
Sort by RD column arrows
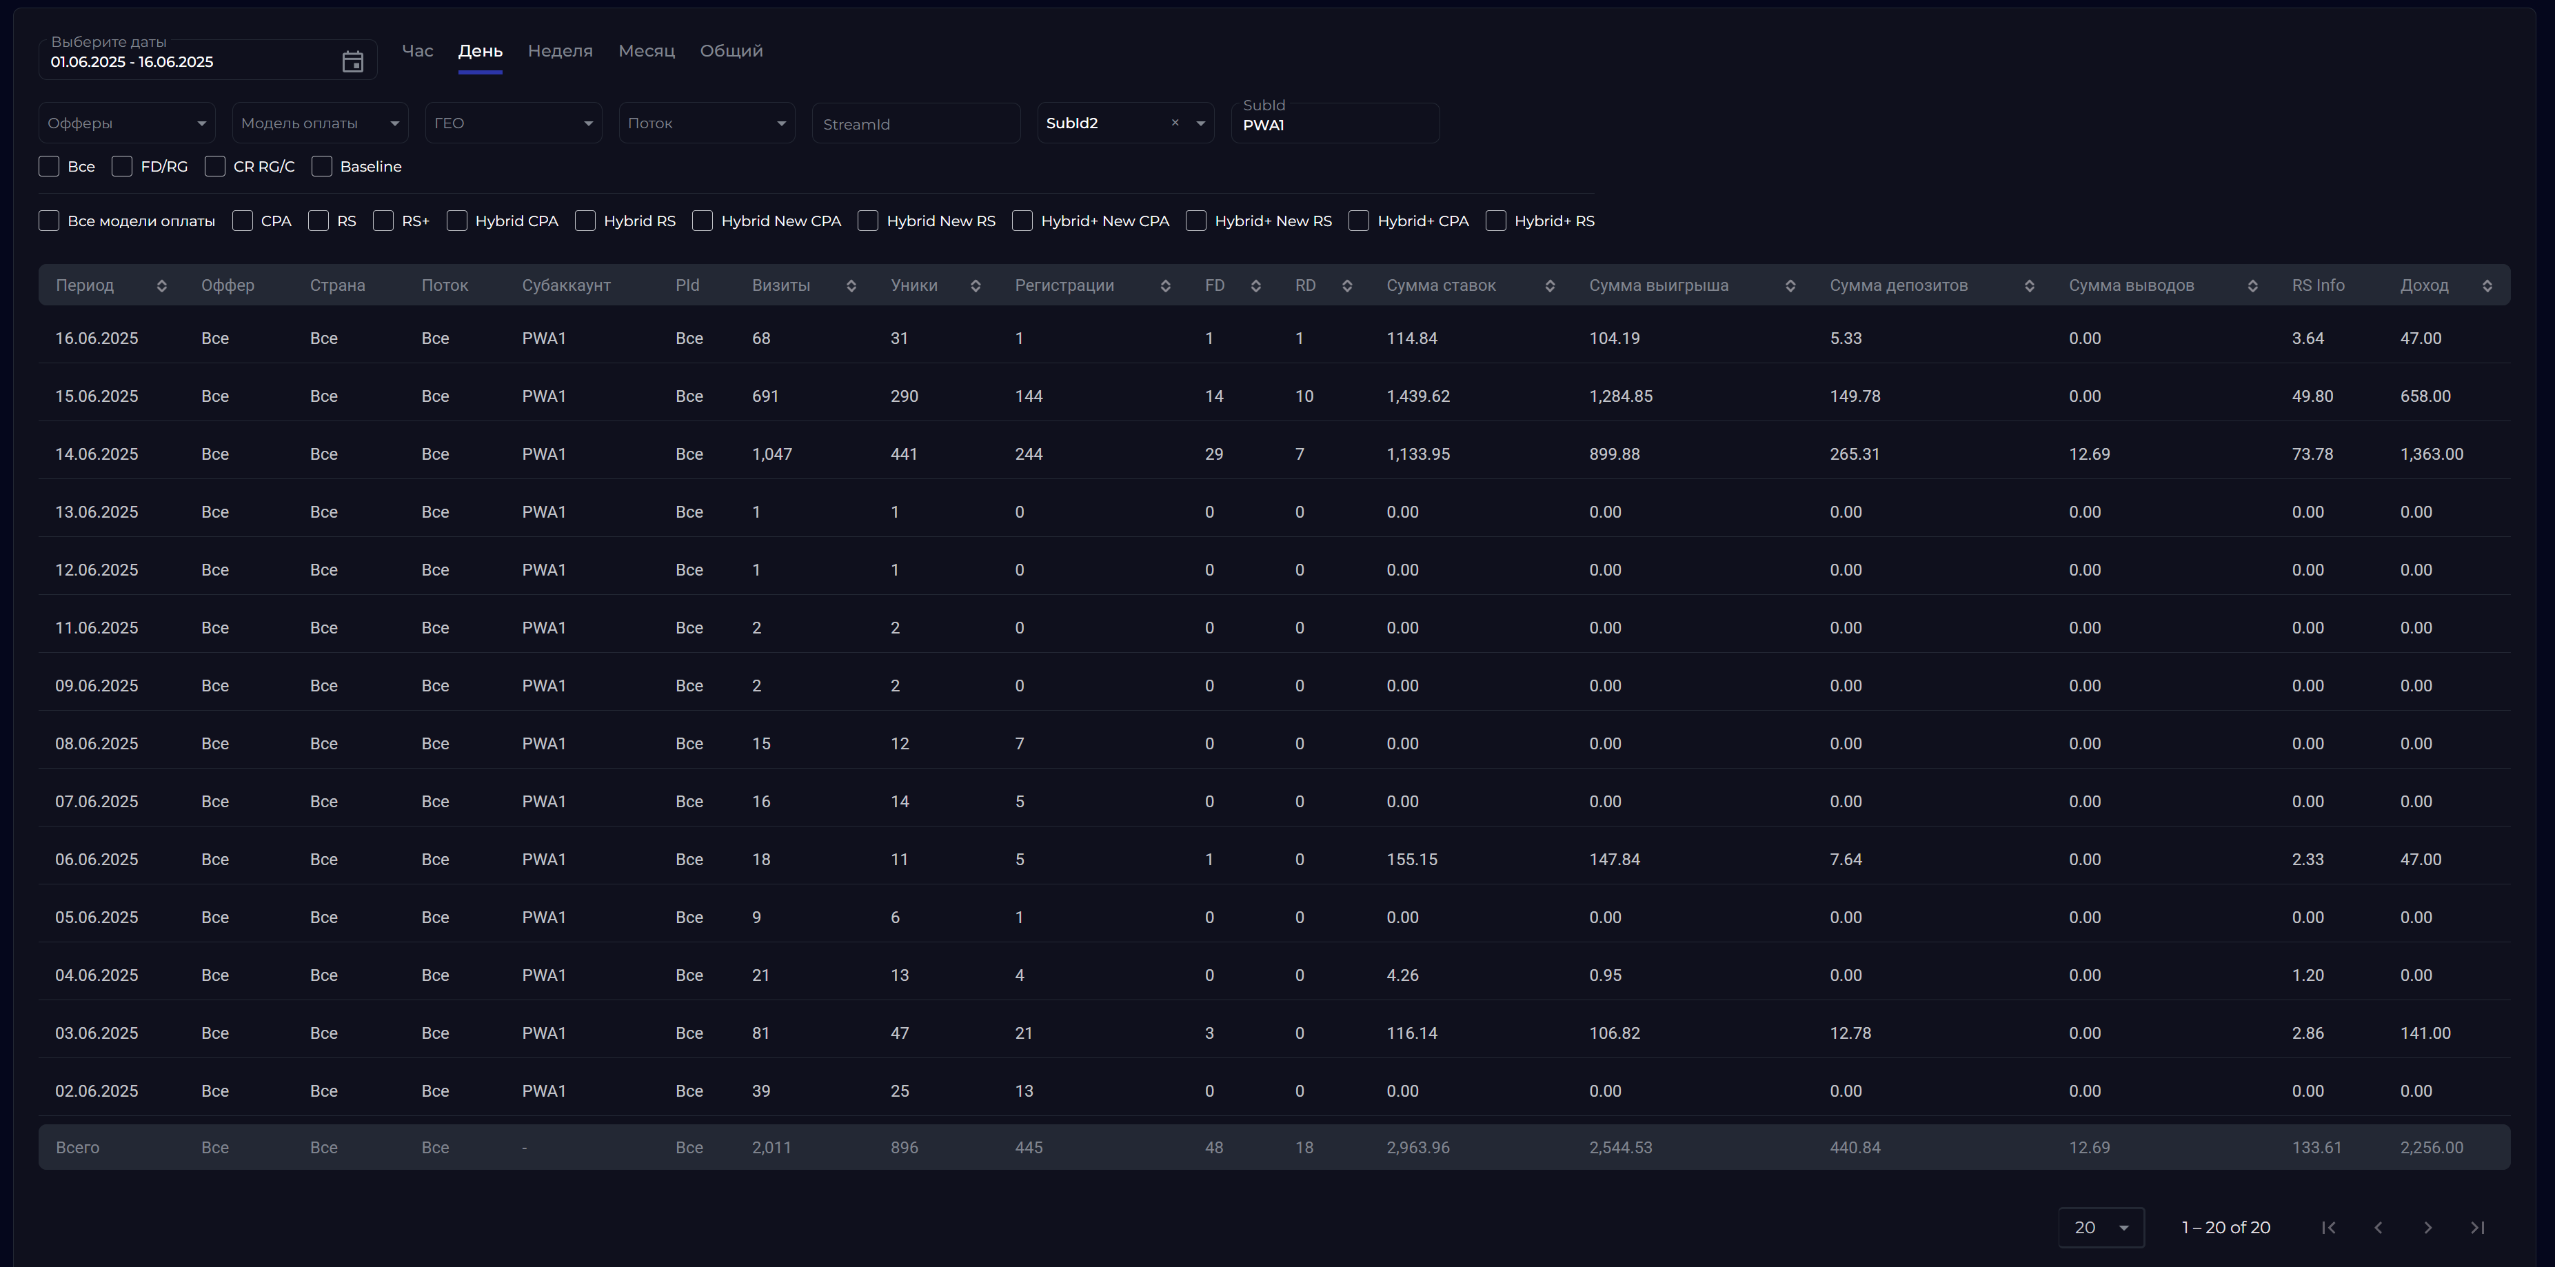[x=1347, y=287]
